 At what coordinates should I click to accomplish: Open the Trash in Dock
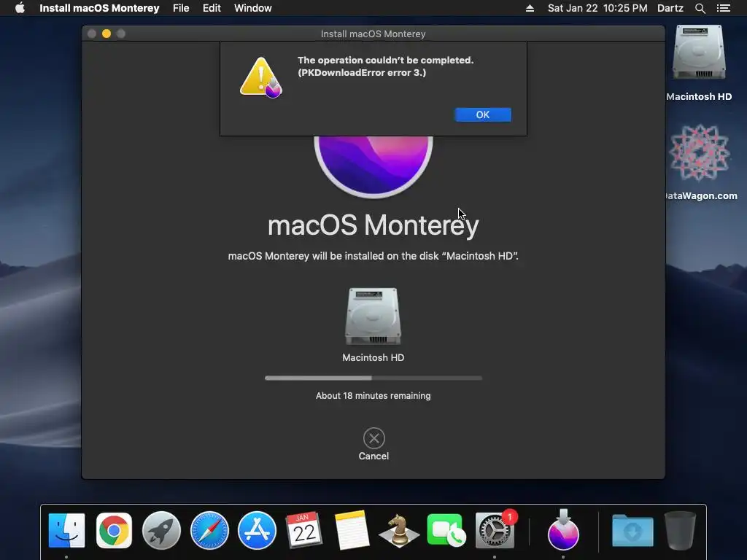pyautogui.click(x=680, y=530)
